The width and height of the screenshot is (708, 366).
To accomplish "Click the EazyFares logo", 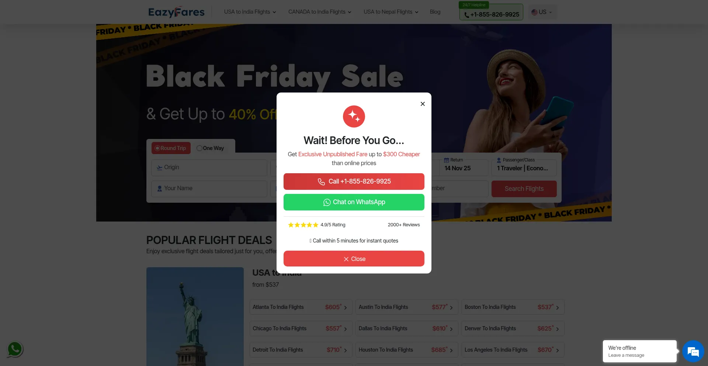I will [176, 12].
